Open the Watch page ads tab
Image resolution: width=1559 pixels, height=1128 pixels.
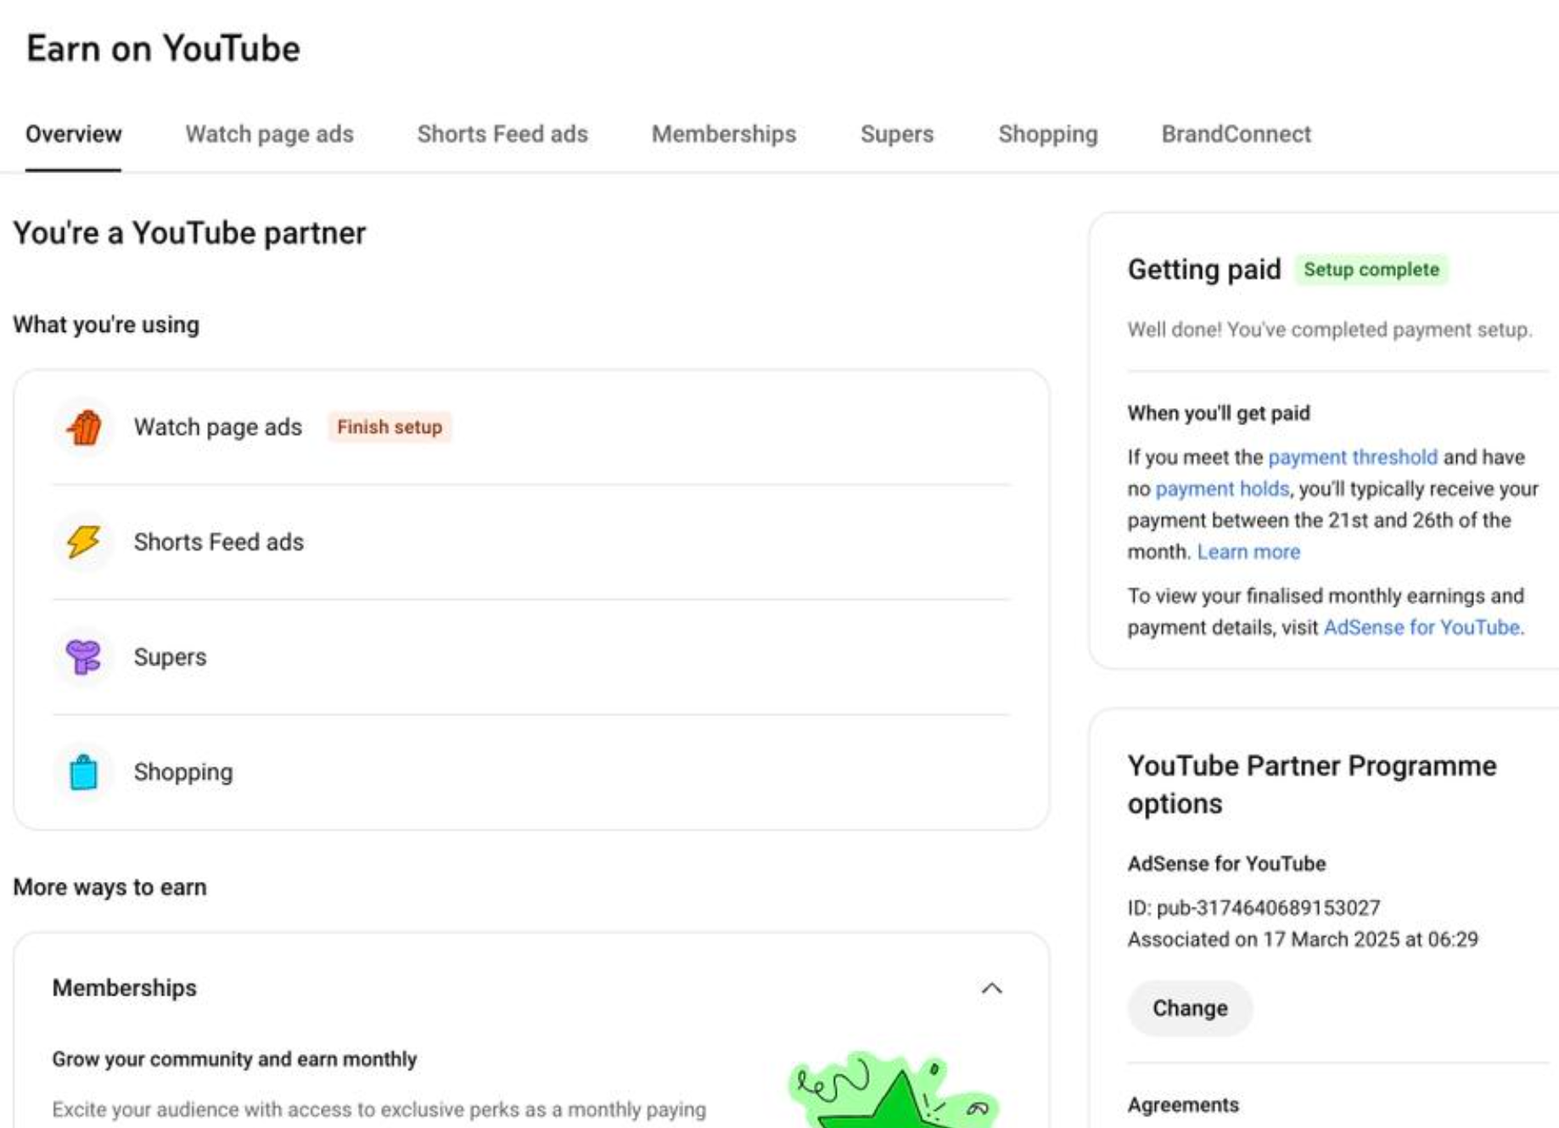(x=269, y=134)
